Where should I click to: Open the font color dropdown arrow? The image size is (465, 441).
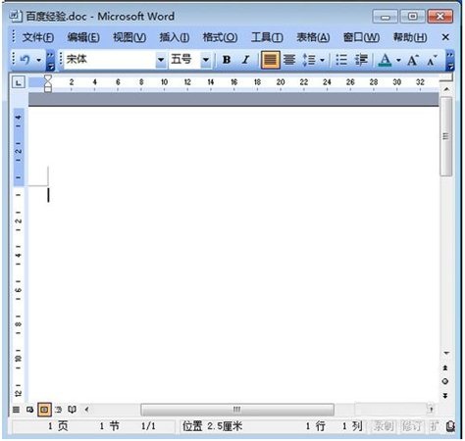coord(398,60)
